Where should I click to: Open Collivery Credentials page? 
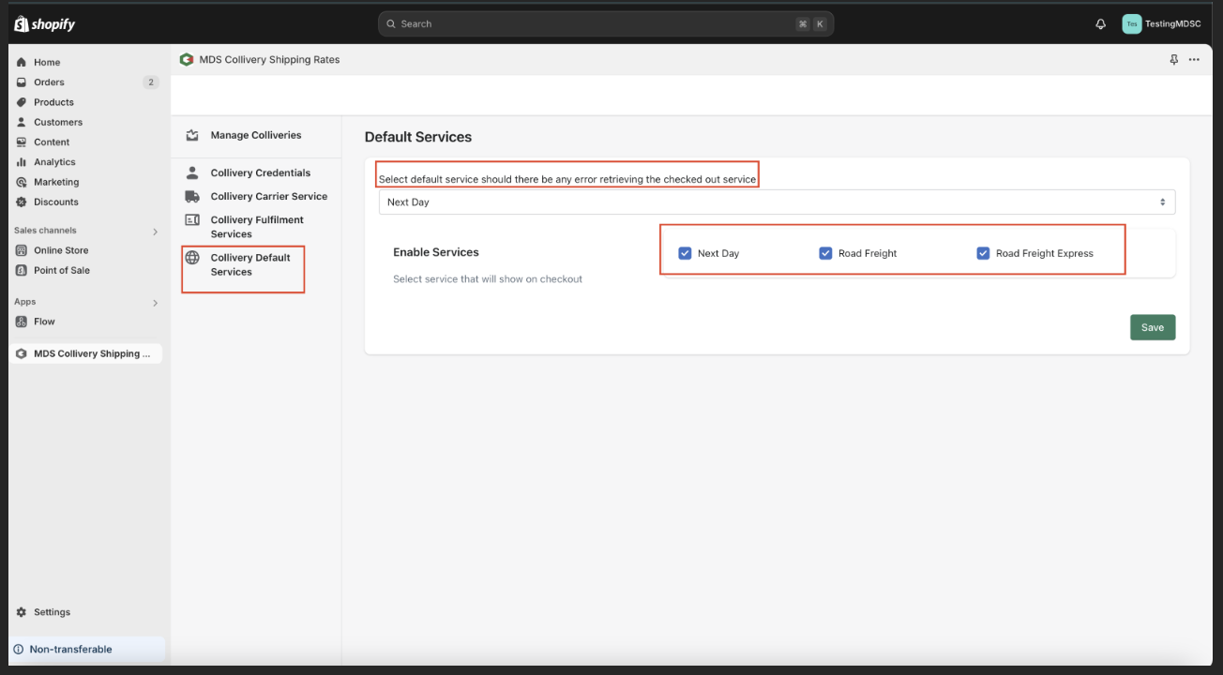click(260, 173)
